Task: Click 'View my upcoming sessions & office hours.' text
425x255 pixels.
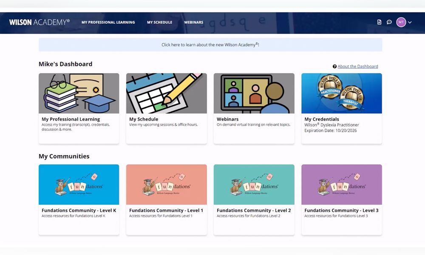Action: tap(164, 125)
